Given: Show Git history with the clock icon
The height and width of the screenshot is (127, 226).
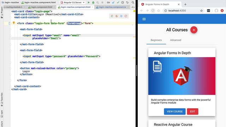Looking at the screenshot, I should [123, 2].
